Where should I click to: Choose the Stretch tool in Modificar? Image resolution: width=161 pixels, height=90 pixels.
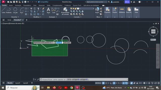coord(31,14)
